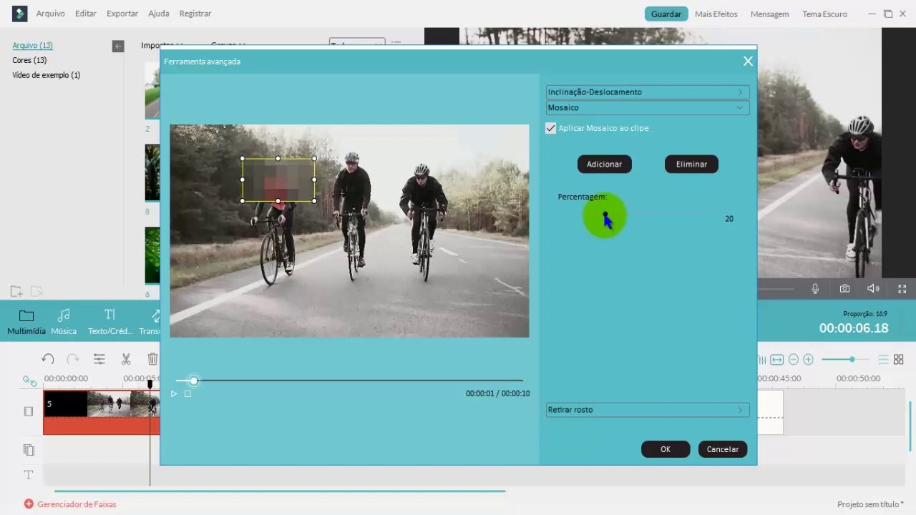Click the overlay PIP track icon
The width and height of the screenshot is (916, 515).
29,450
